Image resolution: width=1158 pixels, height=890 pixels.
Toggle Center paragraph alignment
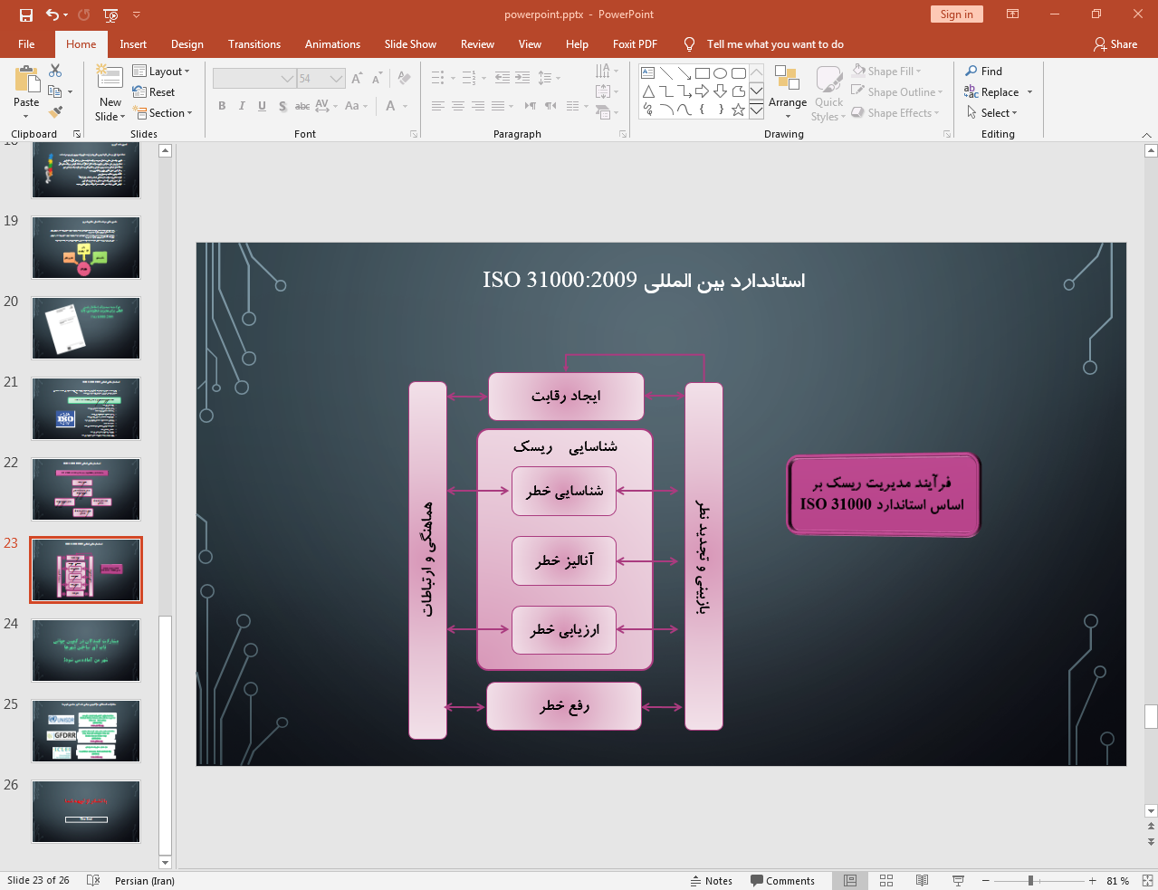click(x=458, y=106)
